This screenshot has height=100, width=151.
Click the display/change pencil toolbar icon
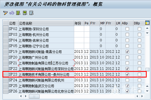tap(5, 13)
